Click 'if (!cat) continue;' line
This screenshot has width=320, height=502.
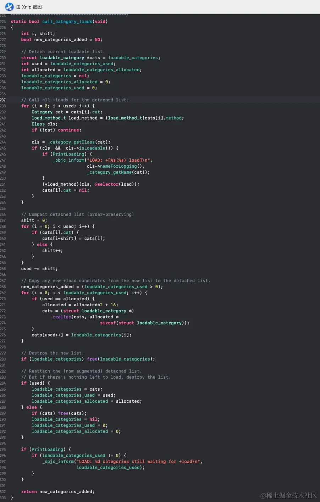pyautogui.click(x=56, y=130)
